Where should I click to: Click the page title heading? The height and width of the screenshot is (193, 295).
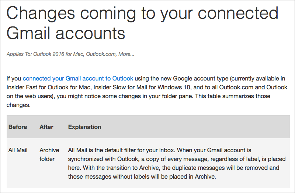point(142,23)
